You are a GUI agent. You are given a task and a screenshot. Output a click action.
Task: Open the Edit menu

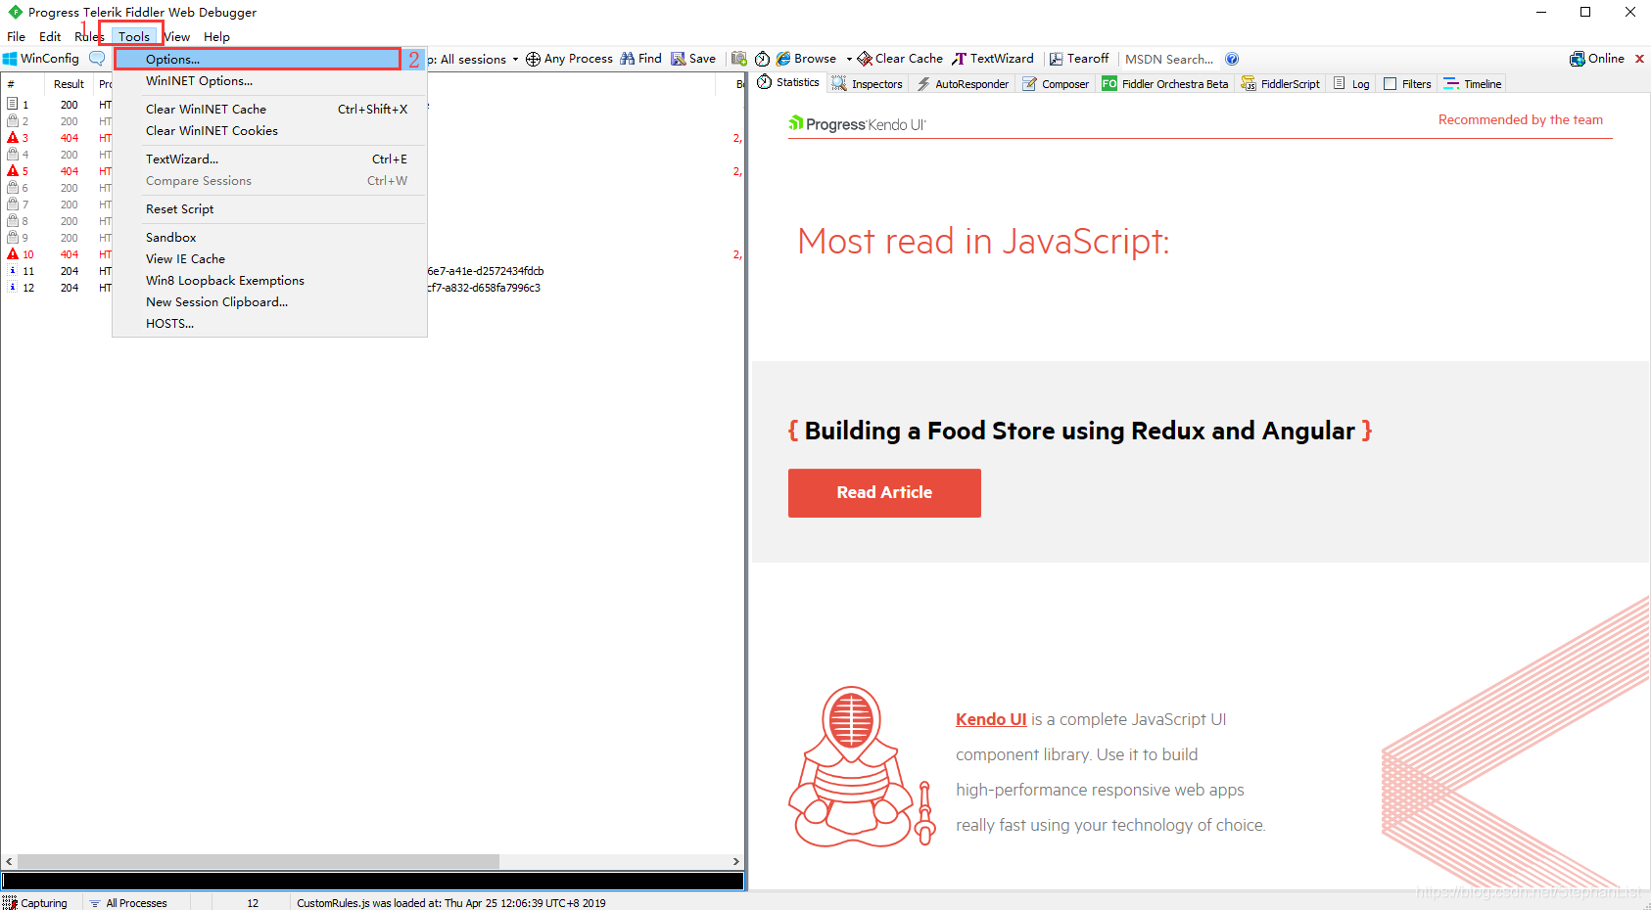(x=50, y=37)
